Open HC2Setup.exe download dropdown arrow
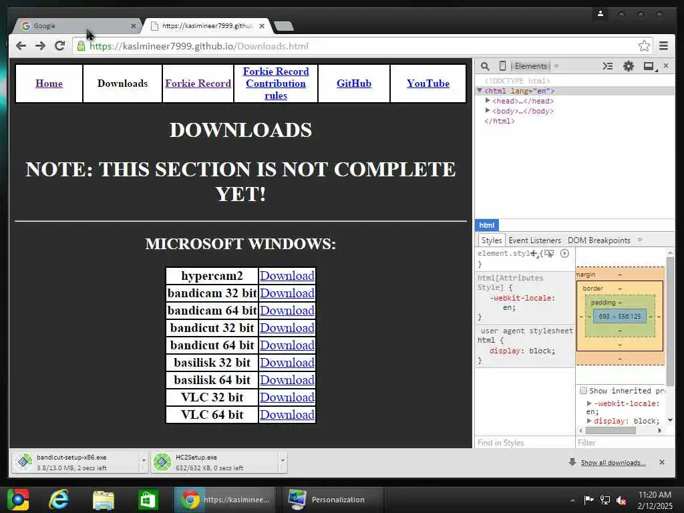The width and height of the screenshot is (684, 513). (283, 461)
